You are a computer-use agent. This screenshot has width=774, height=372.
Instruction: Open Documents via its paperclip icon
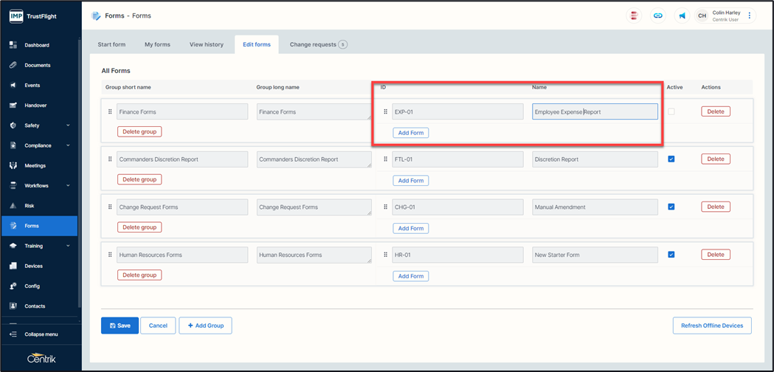pyautogui.click(x=13, y=65)
